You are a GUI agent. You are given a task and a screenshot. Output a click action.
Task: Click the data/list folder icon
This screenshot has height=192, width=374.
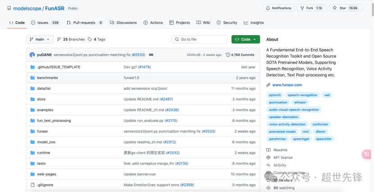[32, 88]
